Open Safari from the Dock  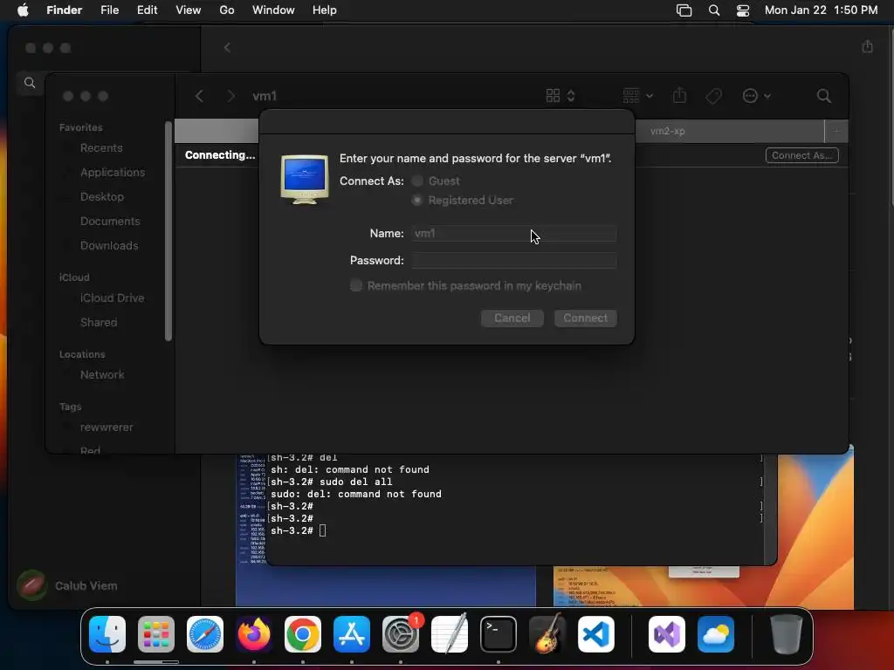[x=205, y=634]
